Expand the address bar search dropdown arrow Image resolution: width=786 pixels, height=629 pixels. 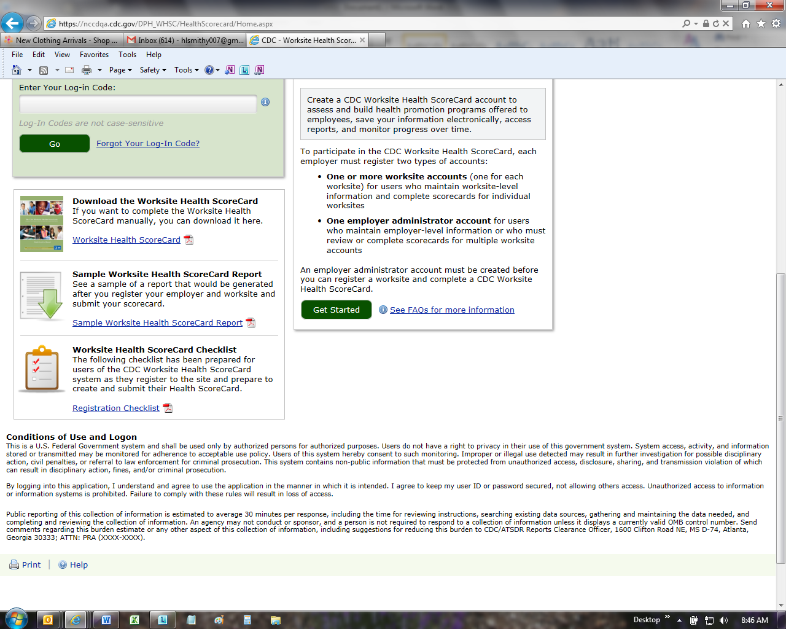[x=696, y=23]
